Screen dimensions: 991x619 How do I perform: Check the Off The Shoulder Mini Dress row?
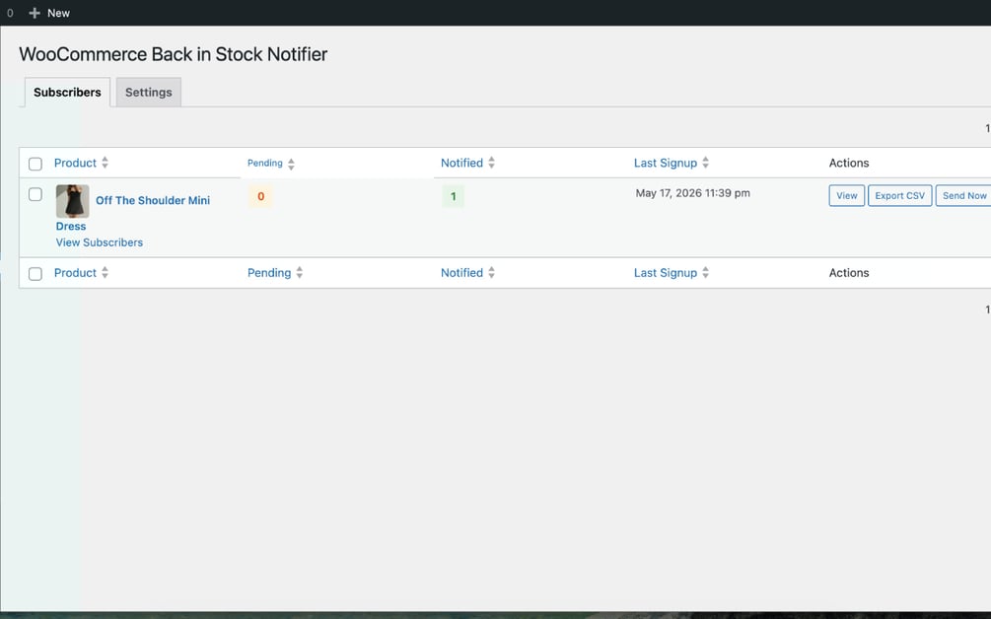[35, 194]
